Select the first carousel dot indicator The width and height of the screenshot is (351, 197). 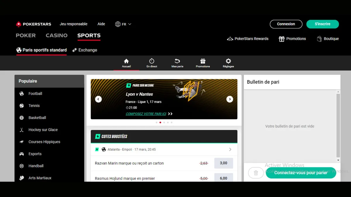click(x=156, y=123)
